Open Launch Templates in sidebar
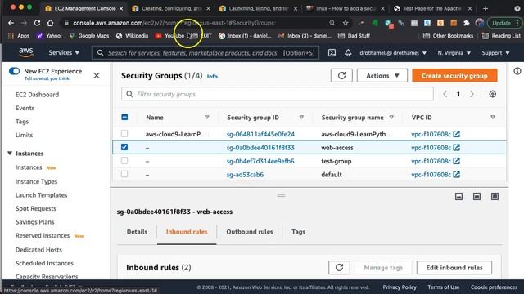Screen dimensions: 524x294 (x=41, y=195)
